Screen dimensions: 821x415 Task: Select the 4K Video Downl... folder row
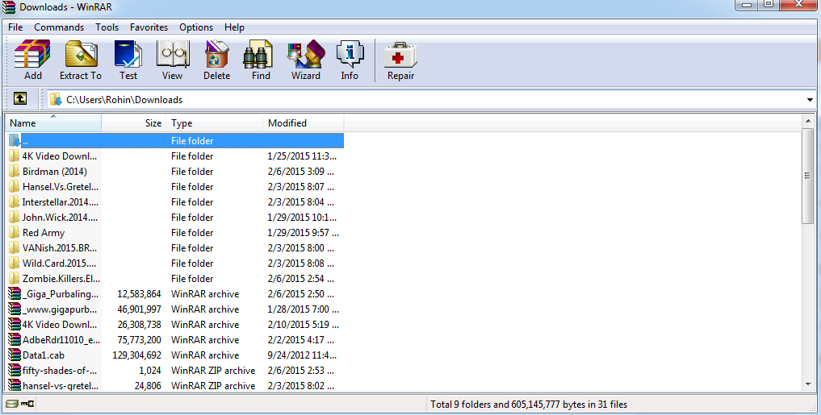(175, 156)
